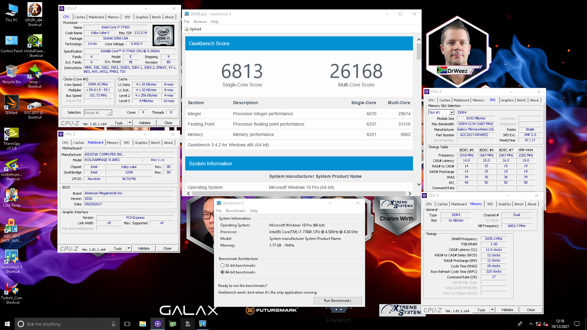Switch to Caches tab in top CPU-Z window

point(79,17)
